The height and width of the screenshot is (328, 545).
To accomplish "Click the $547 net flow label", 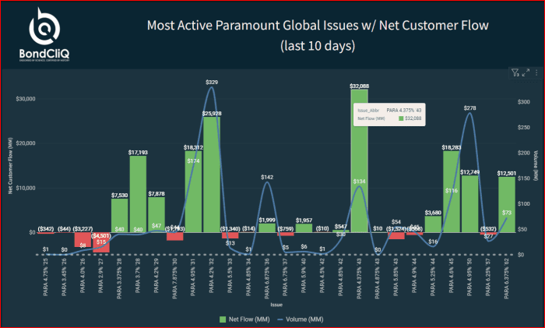I will 341,227.
